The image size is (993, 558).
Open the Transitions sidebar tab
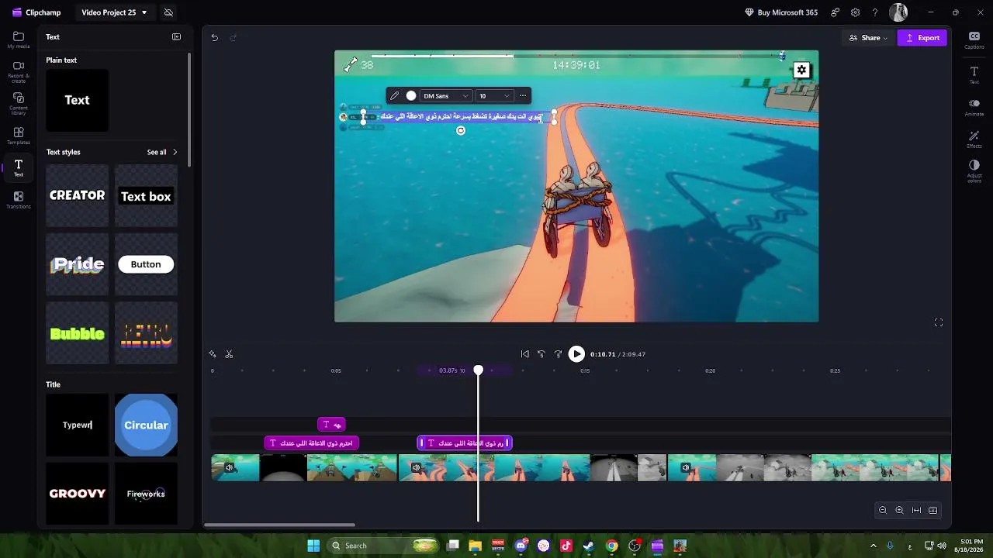tap(19, 200)
